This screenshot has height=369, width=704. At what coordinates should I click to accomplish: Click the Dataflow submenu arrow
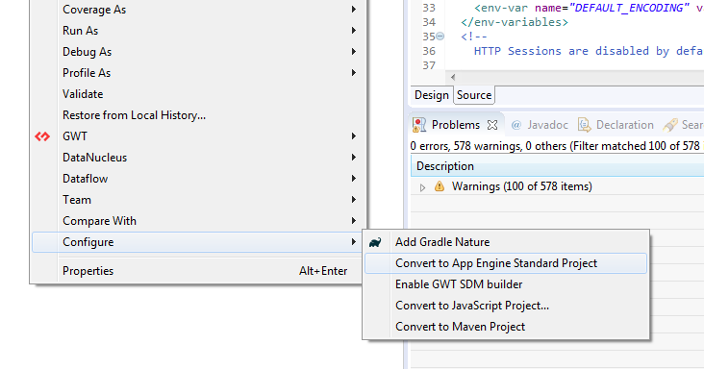(354, 179)
